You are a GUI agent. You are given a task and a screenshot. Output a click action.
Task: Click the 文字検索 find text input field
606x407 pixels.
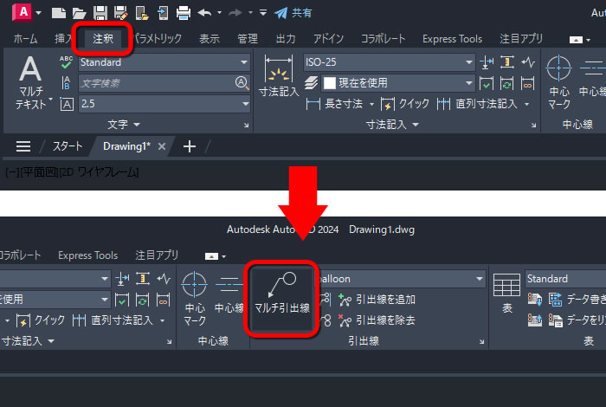pos(156,83)
